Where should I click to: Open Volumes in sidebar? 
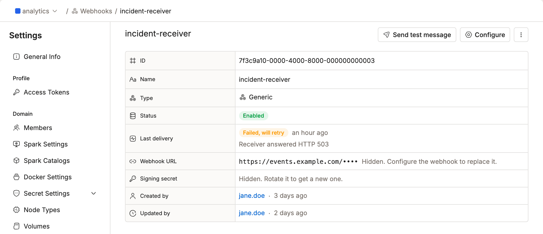37,226
